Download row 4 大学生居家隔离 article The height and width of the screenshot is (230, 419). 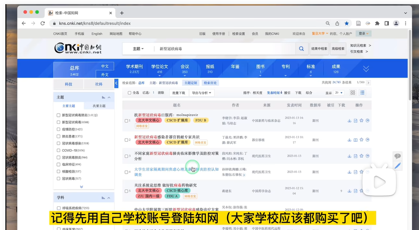point(349,172)
